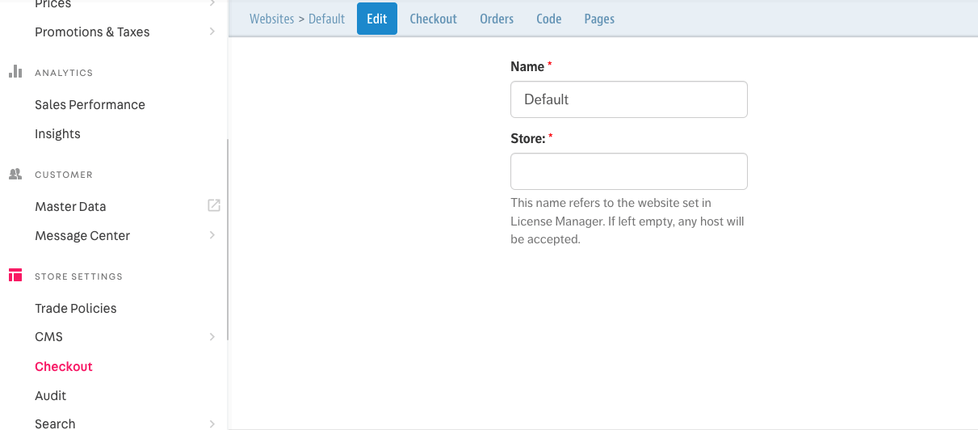This screenshot has width=978, height=430.
Task: Switch to the Checkout tab
Action: [x=434, y=19]
